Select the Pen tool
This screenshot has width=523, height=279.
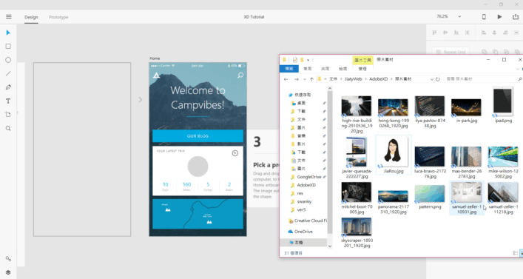(8, 87)
